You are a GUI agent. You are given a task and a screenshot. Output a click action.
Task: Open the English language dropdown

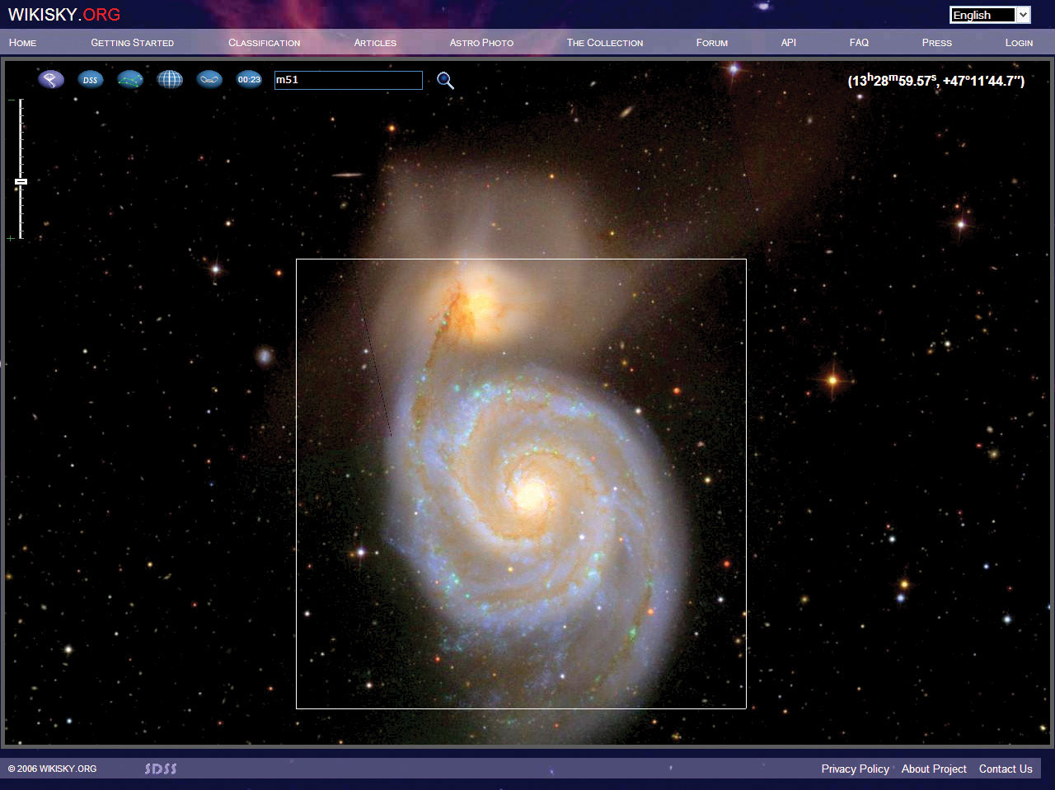point(990,15)
